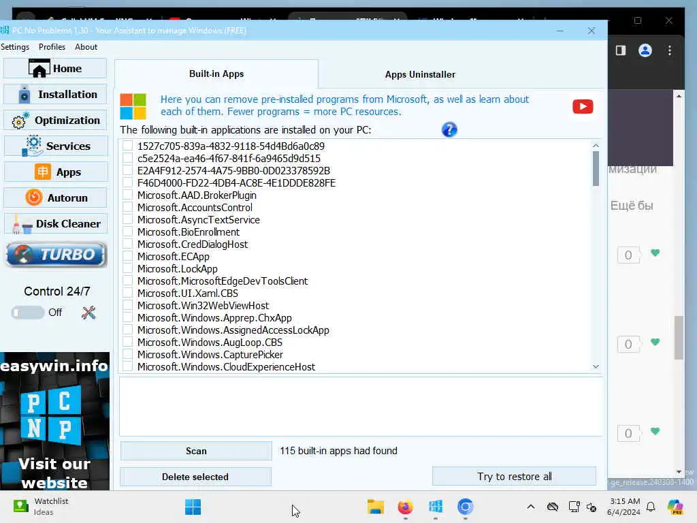Screen dimensions: 697x523
Task: Click the browser page scrollbar thumb
Action: pyautogui.click(x=679, y=338)
